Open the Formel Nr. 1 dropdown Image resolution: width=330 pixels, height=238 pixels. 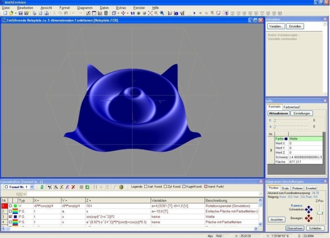pyautogui.click(x=32, y=187)
